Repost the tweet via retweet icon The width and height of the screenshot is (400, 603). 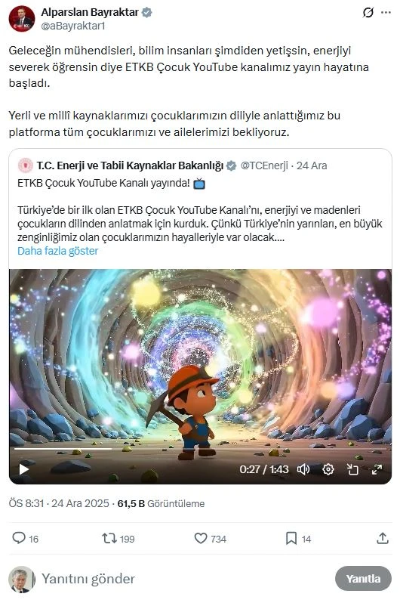[x=109, y=538]
